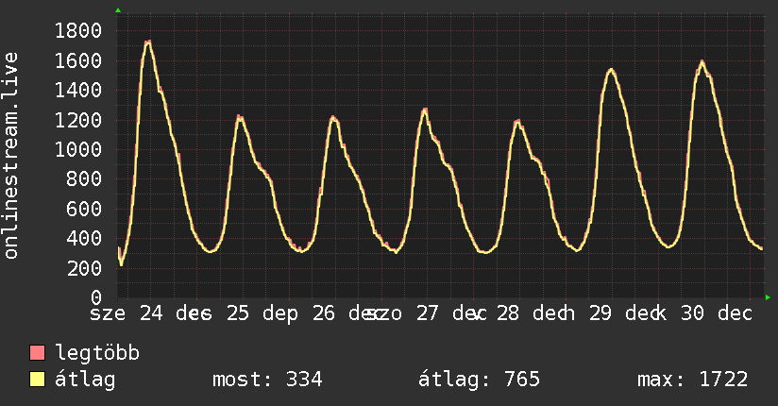Click the 400 y-axis label

pyautogui.click(x=84, y=238)
